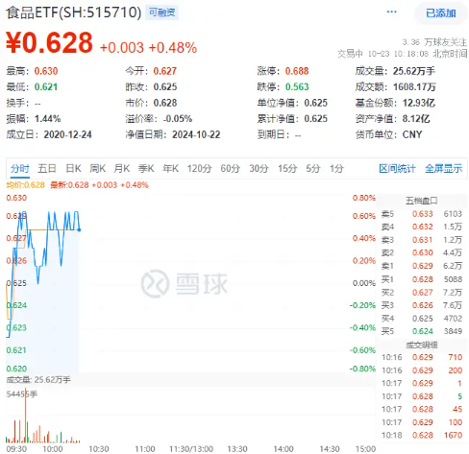The width and height of the screenshot is (469, 454).
Task: Click the 五档盘口 header
Action: [x=421, y=201]
